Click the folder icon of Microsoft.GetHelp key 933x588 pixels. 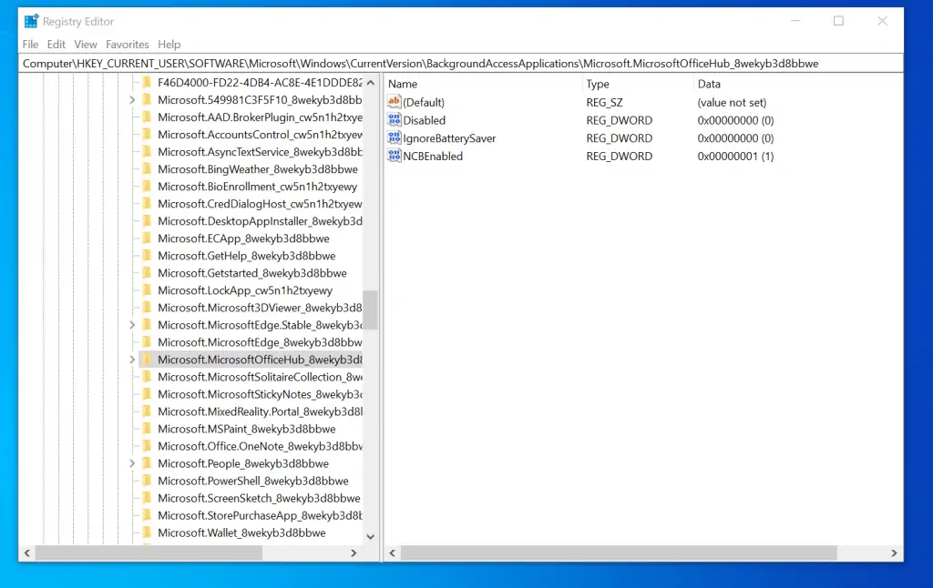146,255
